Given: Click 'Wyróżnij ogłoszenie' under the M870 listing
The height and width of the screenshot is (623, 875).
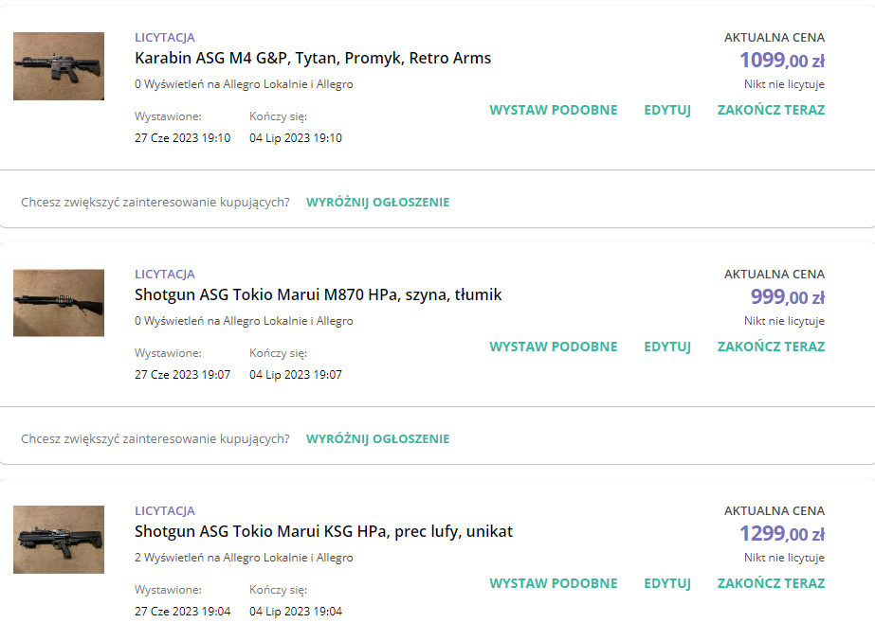Looking at the screenshot, I should [x=377, y=439].
